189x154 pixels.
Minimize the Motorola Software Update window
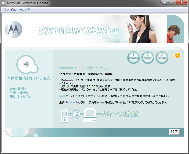pos(164,2)
